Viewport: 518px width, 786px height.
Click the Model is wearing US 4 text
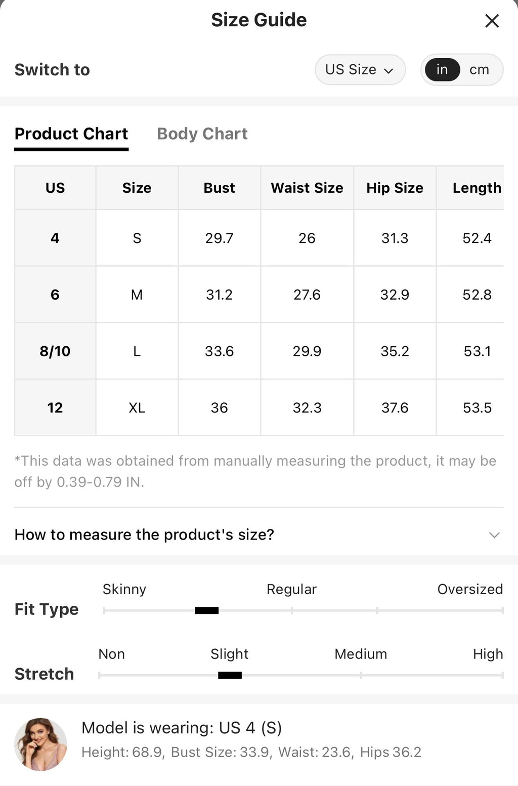point(182,728)
